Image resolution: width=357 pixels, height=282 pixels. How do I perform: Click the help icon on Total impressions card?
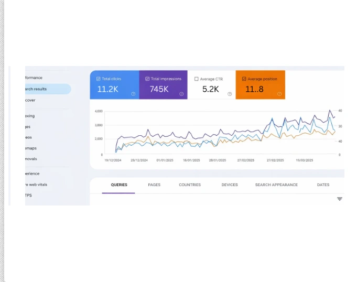(181, 94)
